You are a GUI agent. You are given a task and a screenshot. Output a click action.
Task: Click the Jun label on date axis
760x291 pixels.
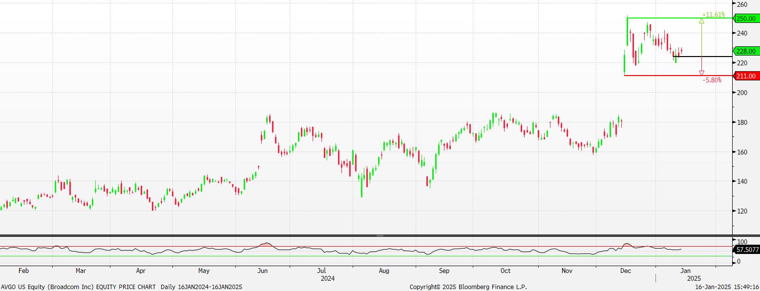263,270
